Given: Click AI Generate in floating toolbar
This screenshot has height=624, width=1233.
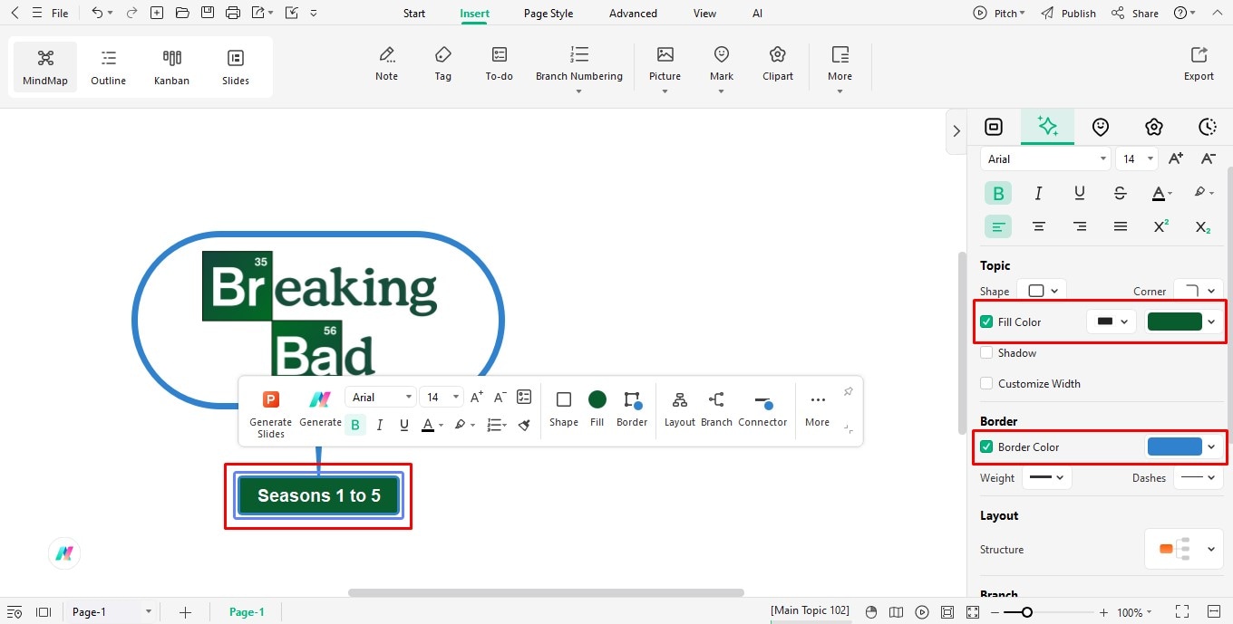Looking at the screenshot, I should point(320,408).
